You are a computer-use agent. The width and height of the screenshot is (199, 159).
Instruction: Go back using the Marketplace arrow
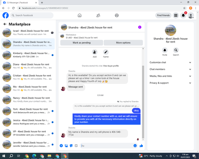pos(5,24)
